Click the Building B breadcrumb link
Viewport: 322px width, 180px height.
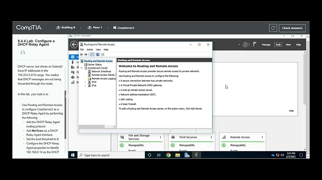(66, 28)
